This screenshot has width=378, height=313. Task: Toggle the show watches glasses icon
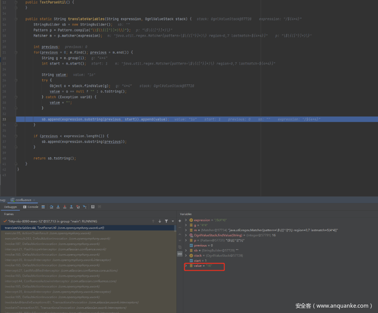pos(180,254)
